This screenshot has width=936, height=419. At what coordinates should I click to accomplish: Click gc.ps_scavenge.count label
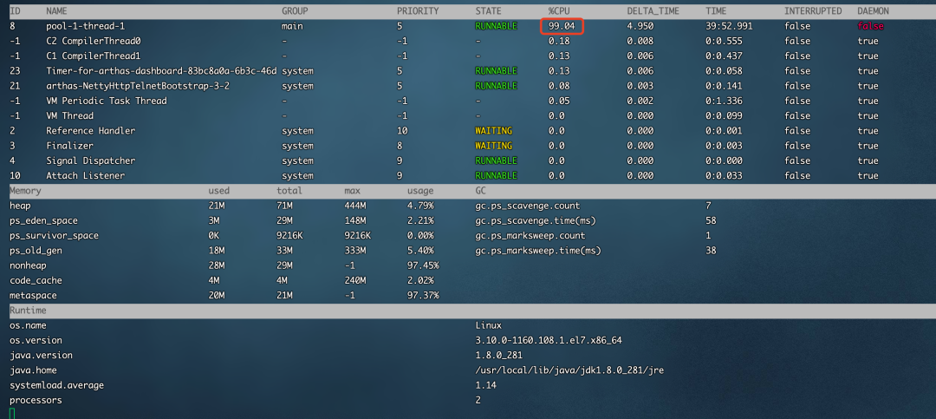coord(528,206)
